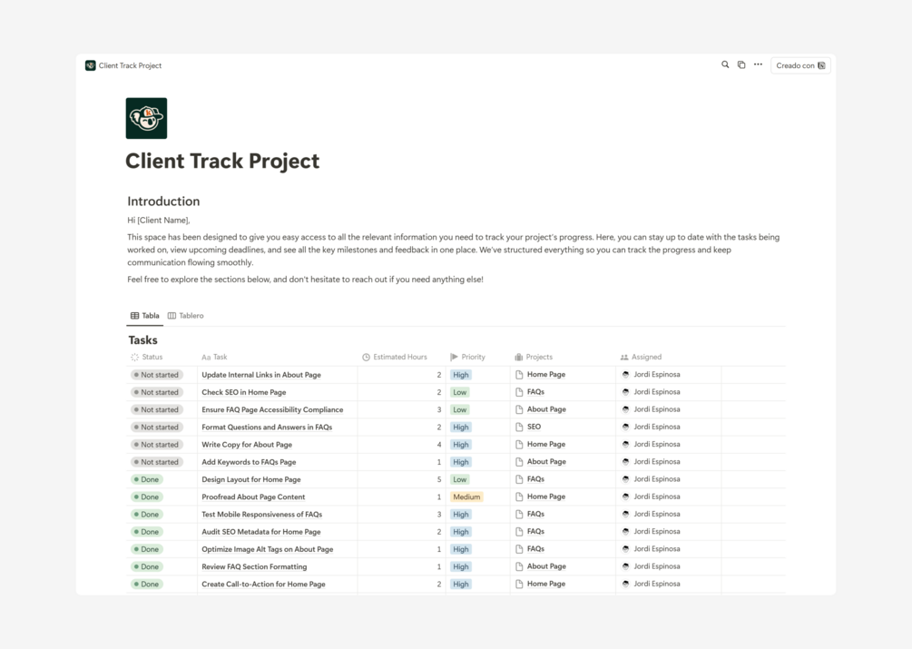This screenshot has height=649, width=912.
Task: Click the page icon beside Home Page in the first row
Action: [x=519, y=375]
